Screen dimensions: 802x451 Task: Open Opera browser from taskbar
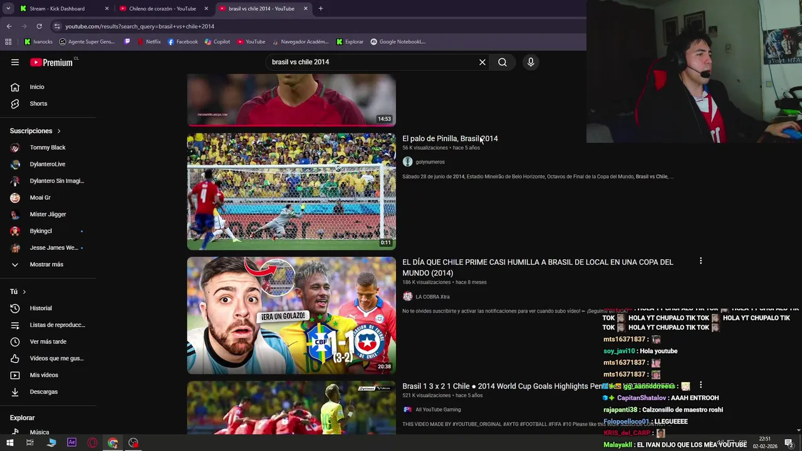[x=92, y=443]
